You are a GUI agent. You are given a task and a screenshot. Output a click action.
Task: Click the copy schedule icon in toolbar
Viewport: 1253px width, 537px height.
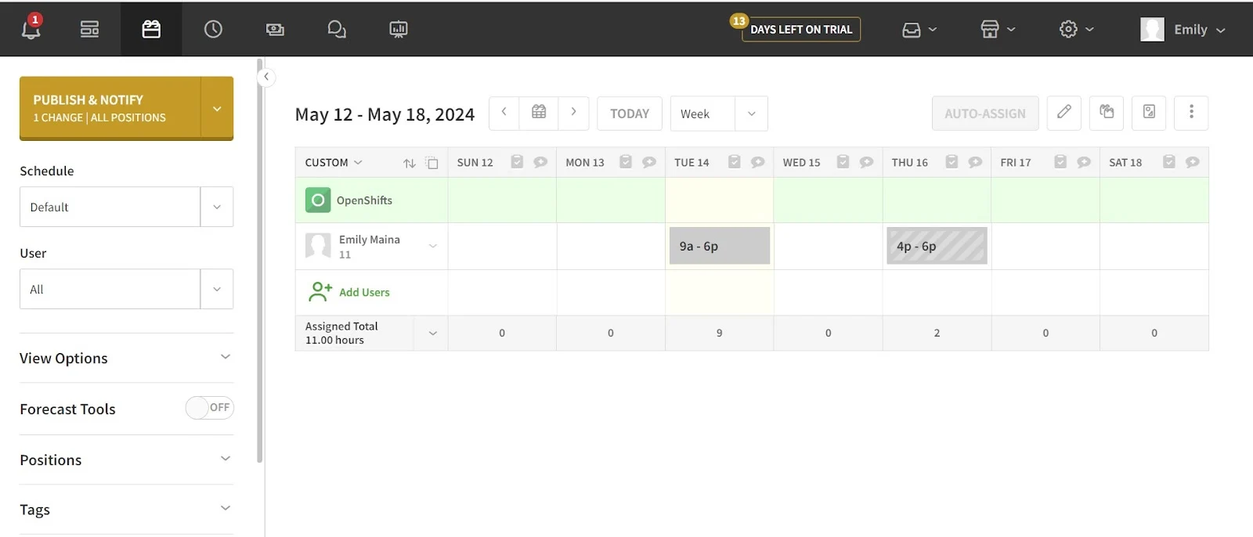click(1107, 113)
